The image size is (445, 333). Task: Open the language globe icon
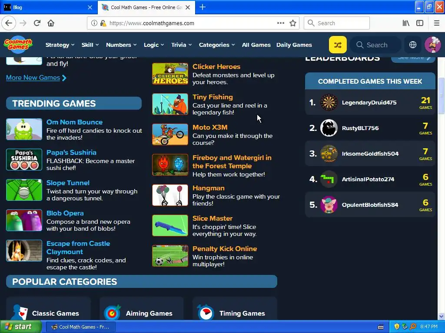(413, 45)
